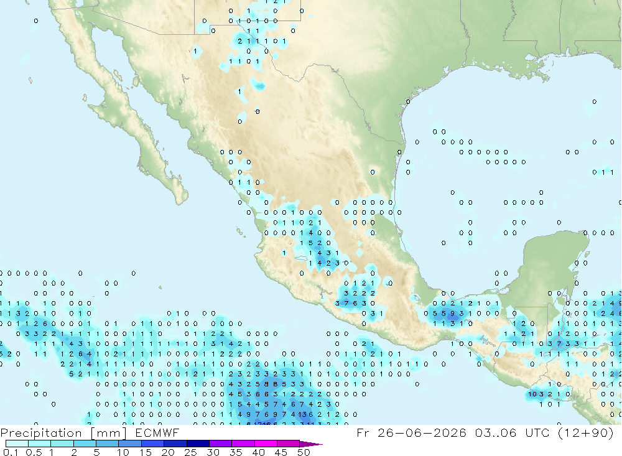Click the 'Precipitation' title word
Viewport: 622px width, 456px height.
tap(41, 433)
